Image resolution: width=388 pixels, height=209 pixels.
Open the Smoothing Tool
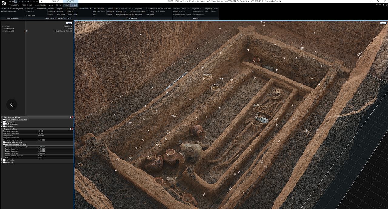122,15
